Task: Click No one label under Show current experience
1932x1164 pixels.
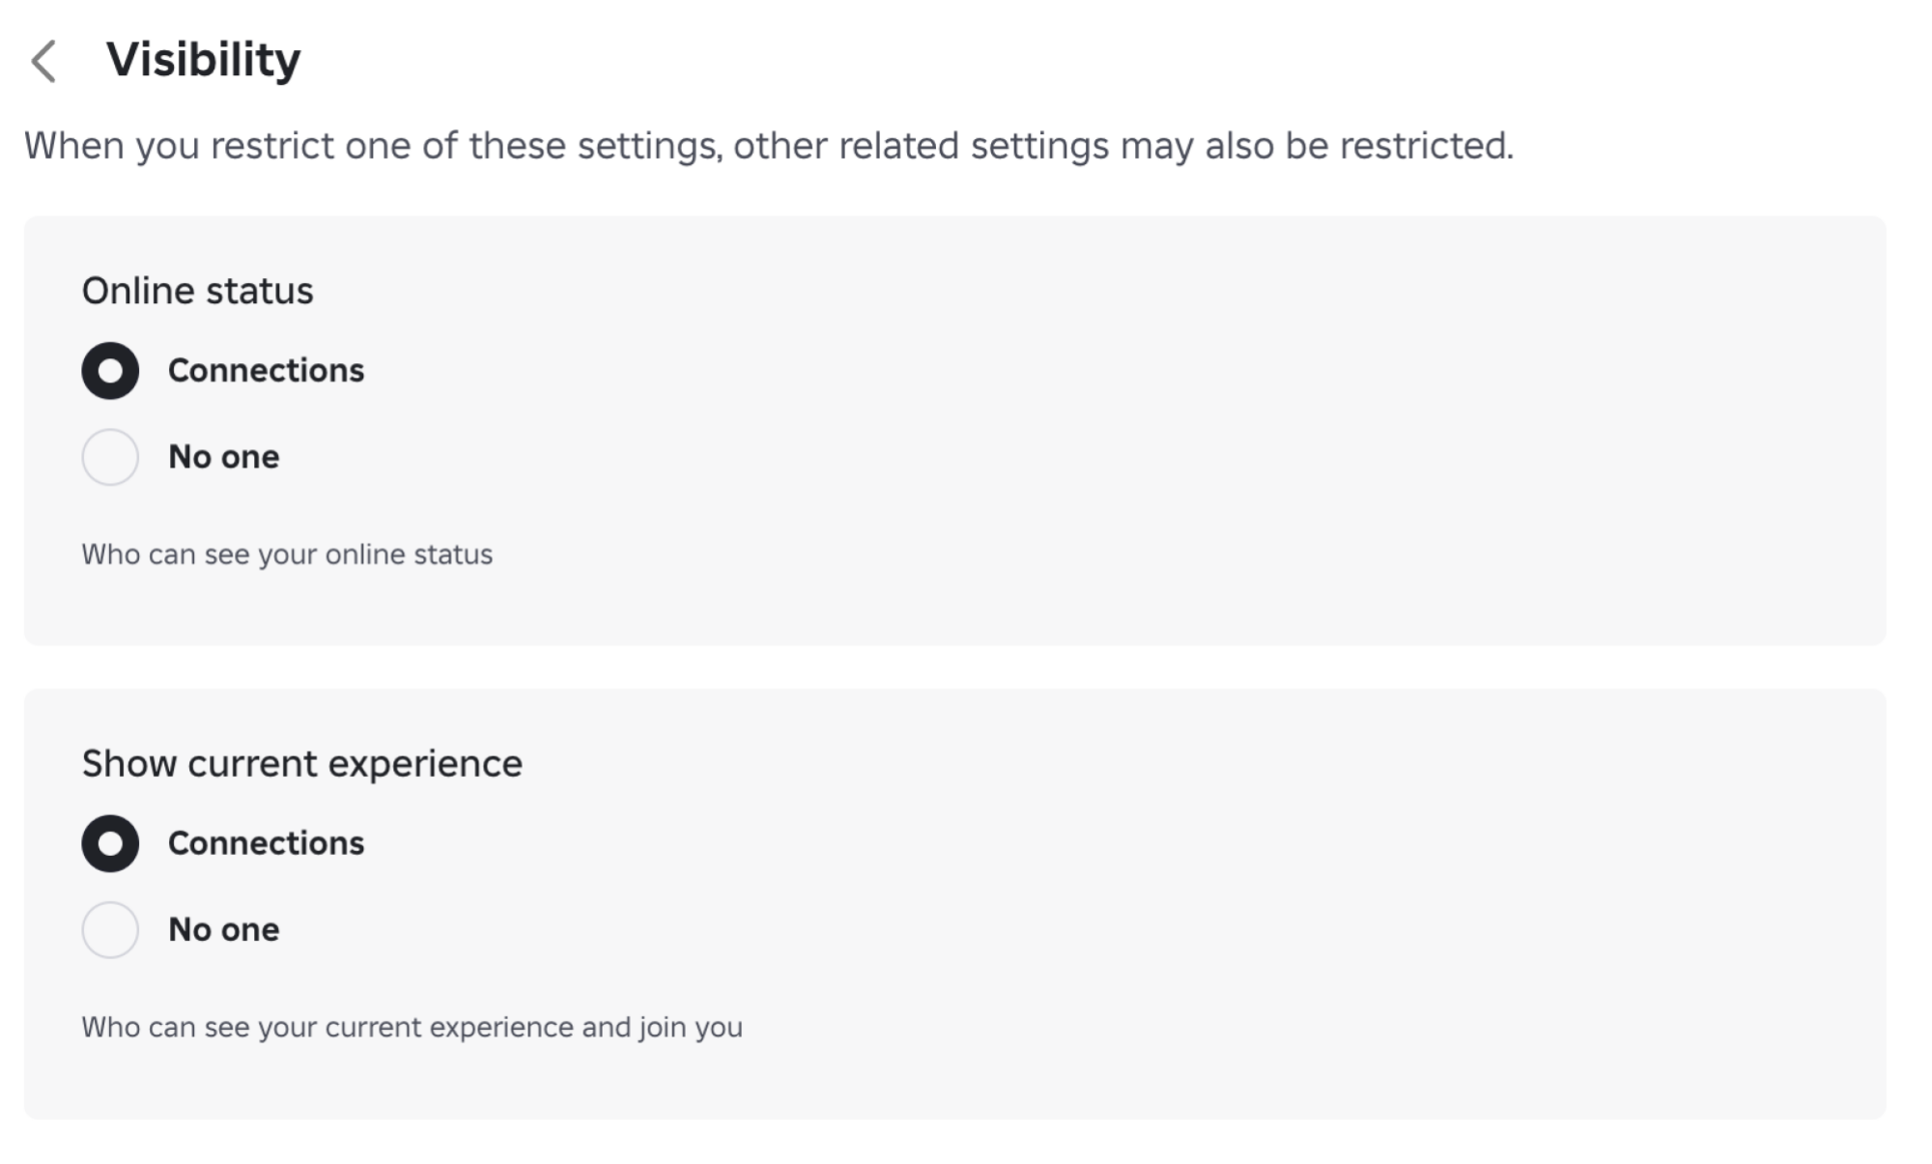Action: coord(223,929)
